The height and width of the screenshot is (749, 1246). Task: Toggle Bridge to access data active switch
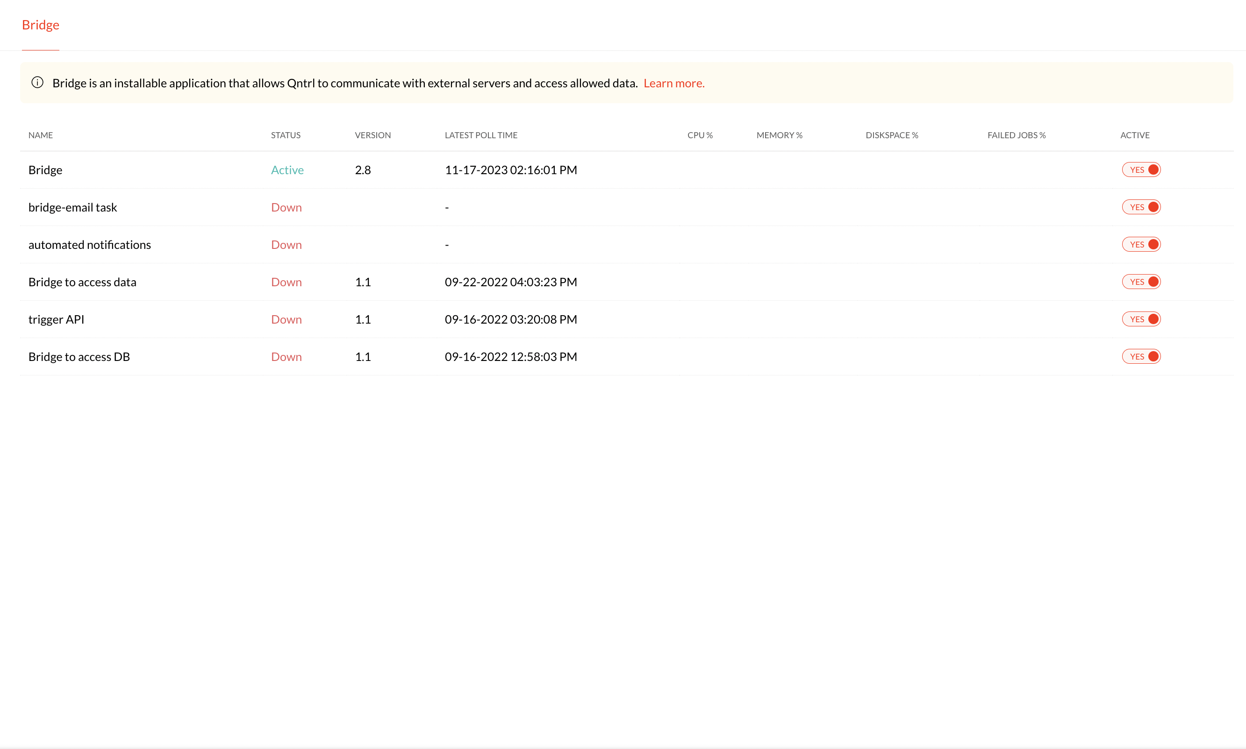click(x=1141, y=282)
